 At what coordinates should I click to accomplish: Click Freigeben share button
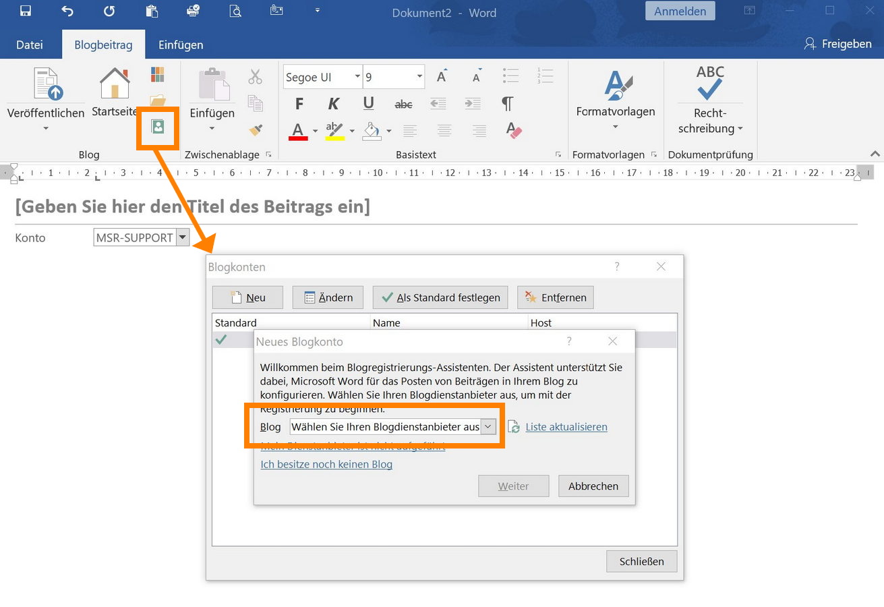(x=838, y=44)
